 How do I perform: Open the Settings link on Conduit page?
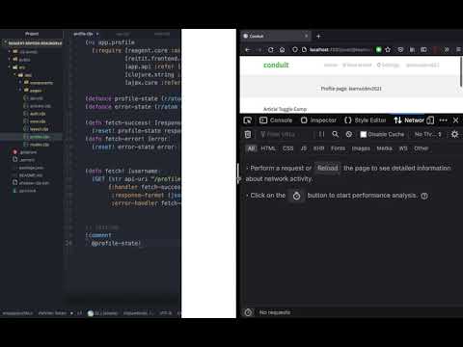(x=388, y=66)
